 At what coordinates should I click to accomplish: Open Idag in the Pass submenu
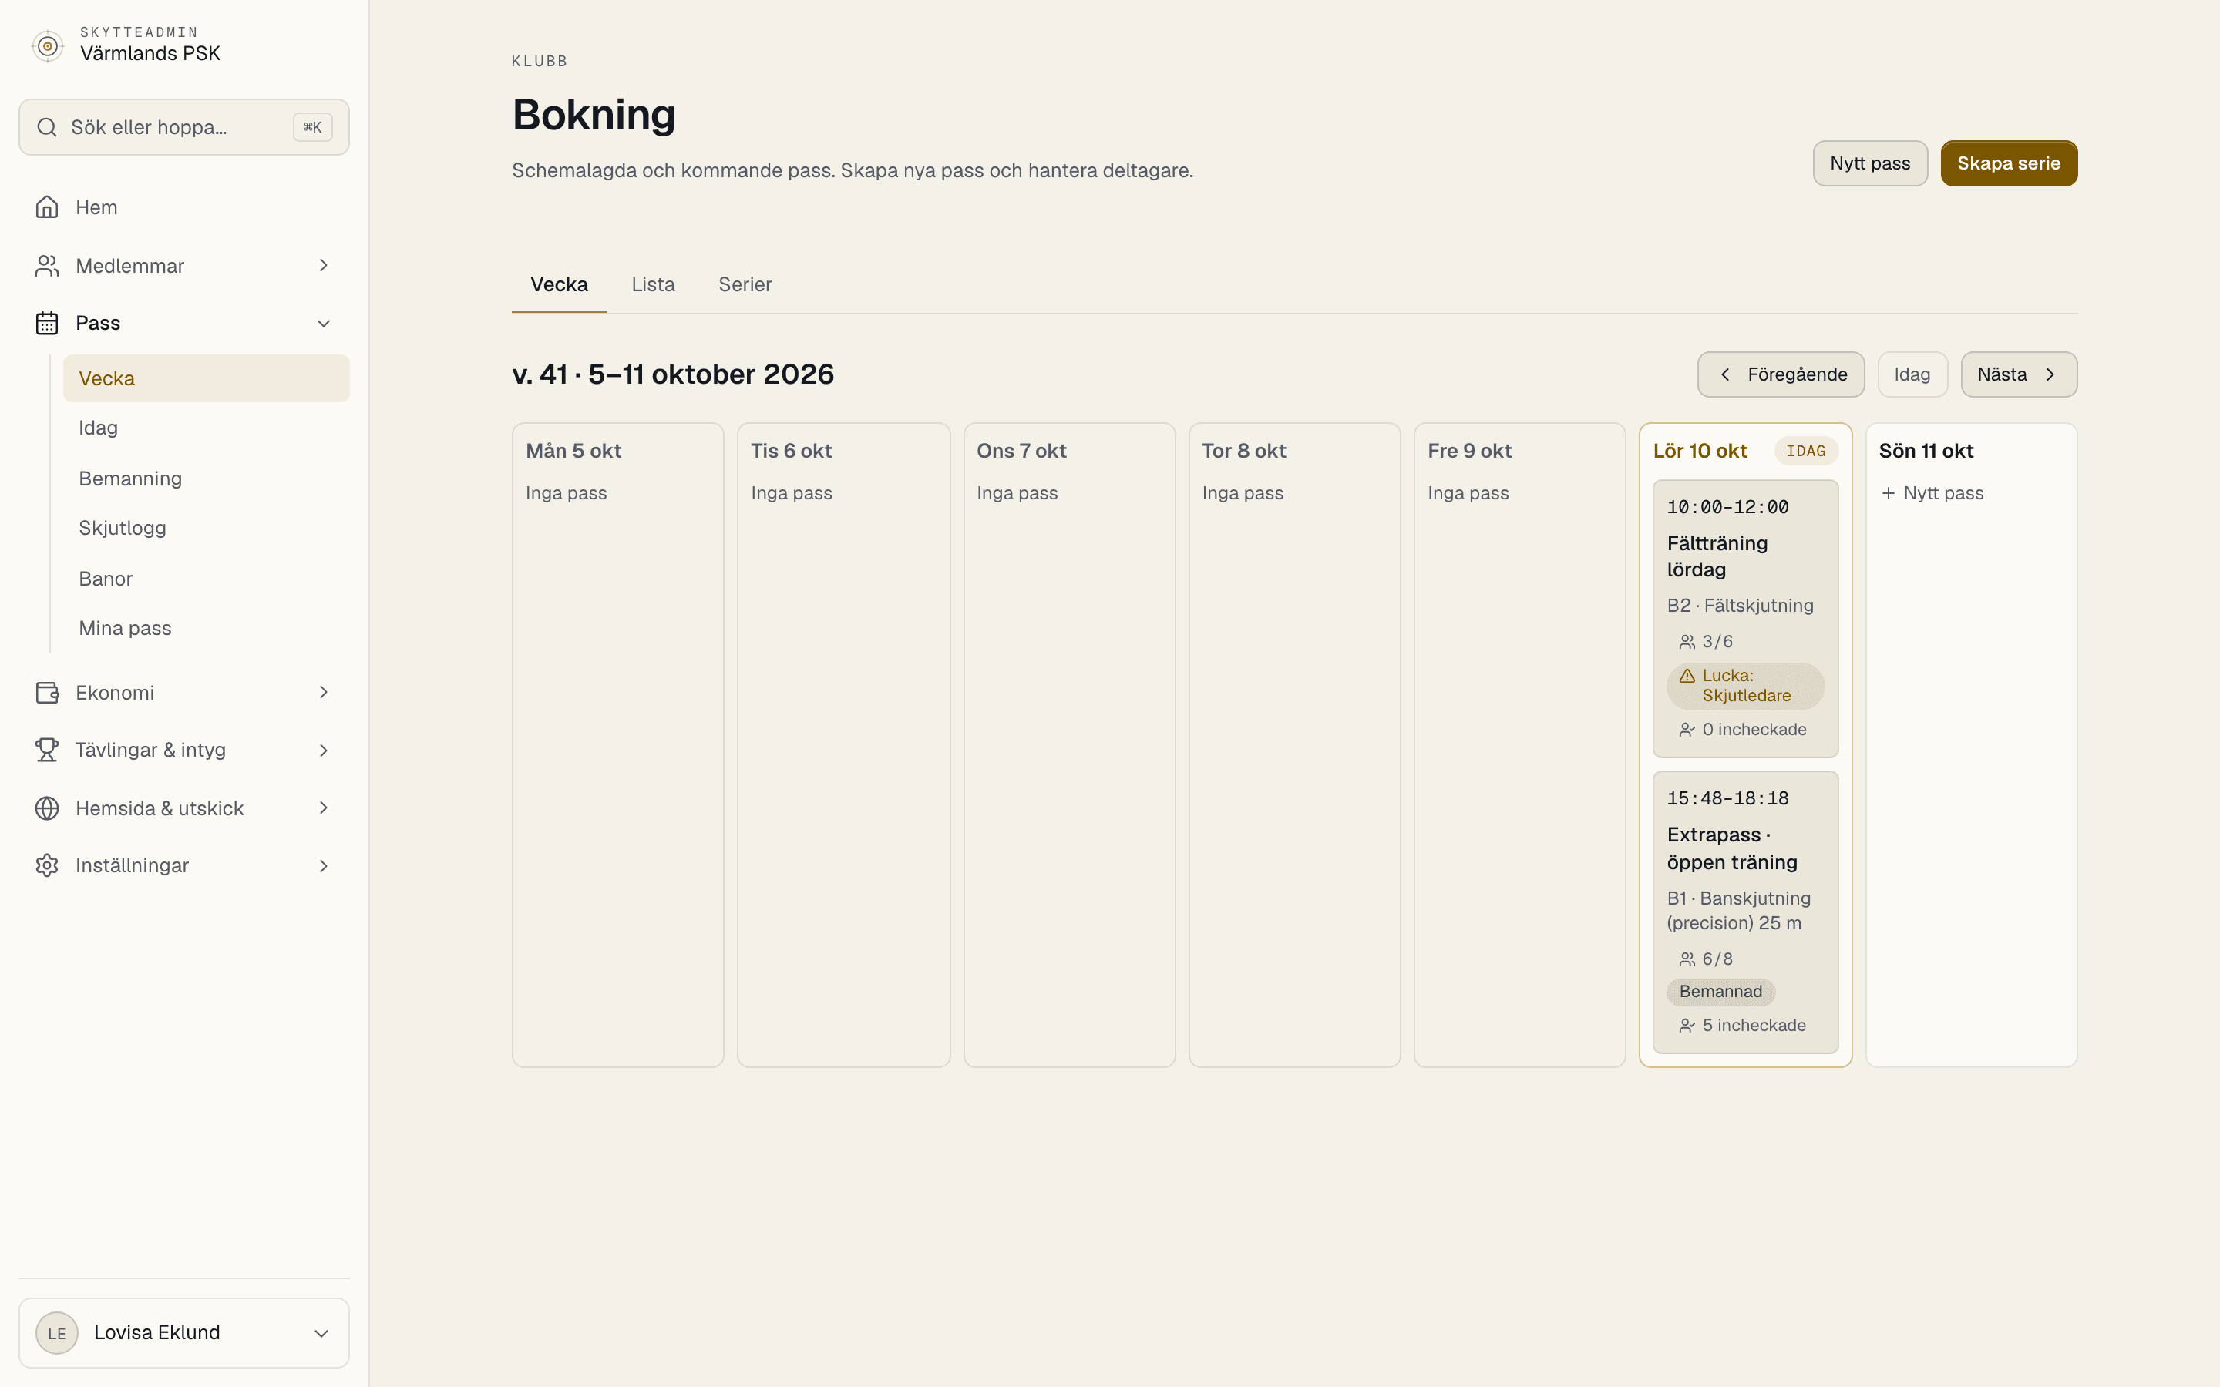click(x=206, y=428)
